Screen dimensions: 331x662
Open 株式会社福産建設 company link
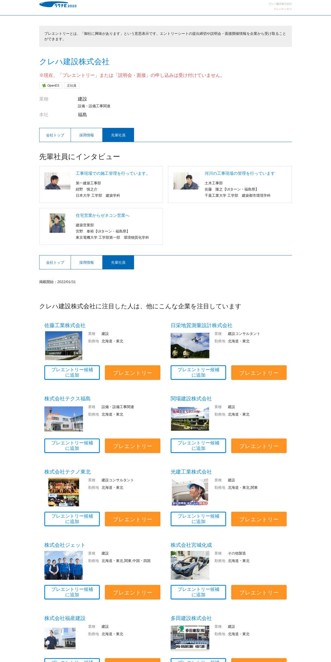65,618
